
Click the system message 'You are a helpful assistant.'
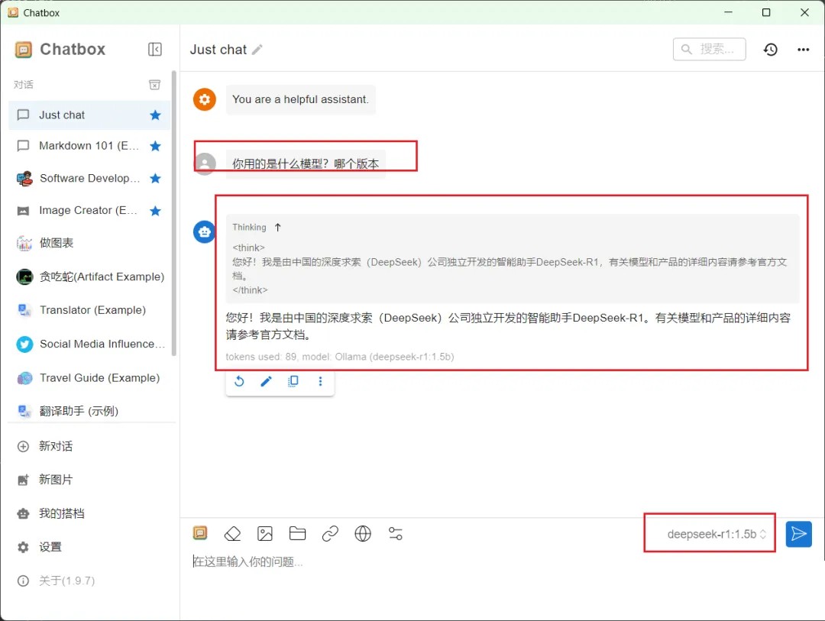tap(300, 99)
